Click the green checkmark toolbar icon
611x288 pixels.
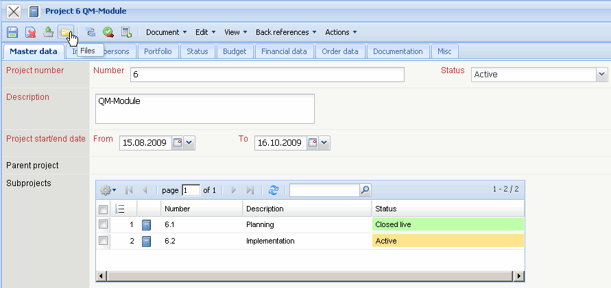(108, 32)
